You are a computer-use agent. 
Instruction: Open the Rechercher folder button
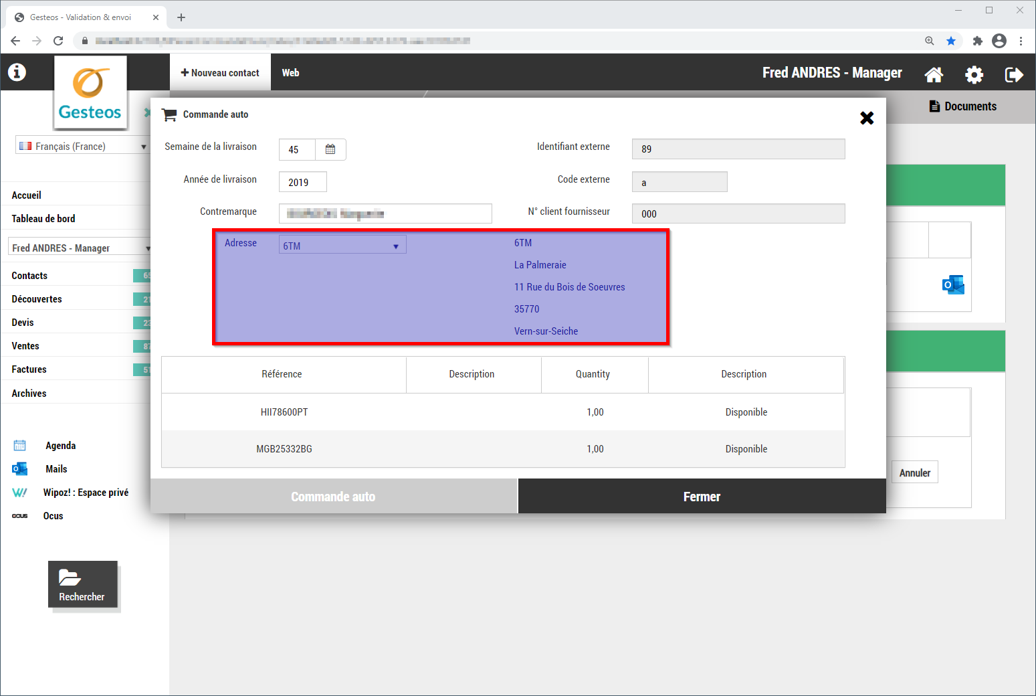pyautogui.click(x=82, y=584)
